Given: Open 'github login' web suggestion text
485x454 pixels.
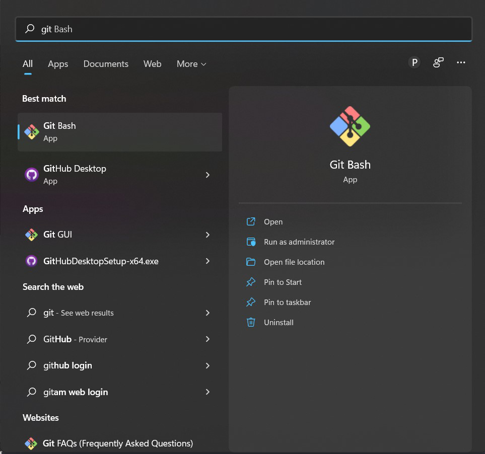Looking at the screenshot, I should click(67, 365).
